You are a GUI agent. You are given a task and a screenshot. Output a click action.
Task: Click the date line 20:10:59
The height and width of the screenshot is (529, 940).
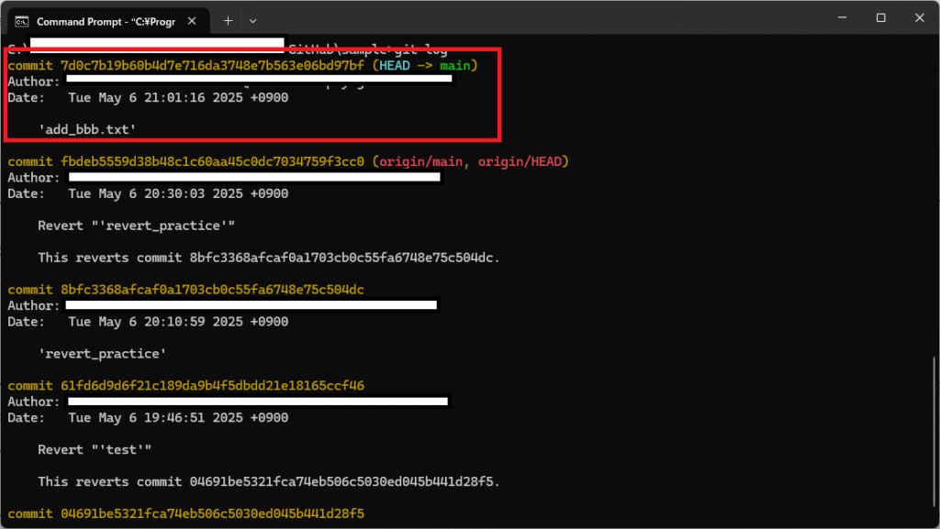click(x=148, y=322)
